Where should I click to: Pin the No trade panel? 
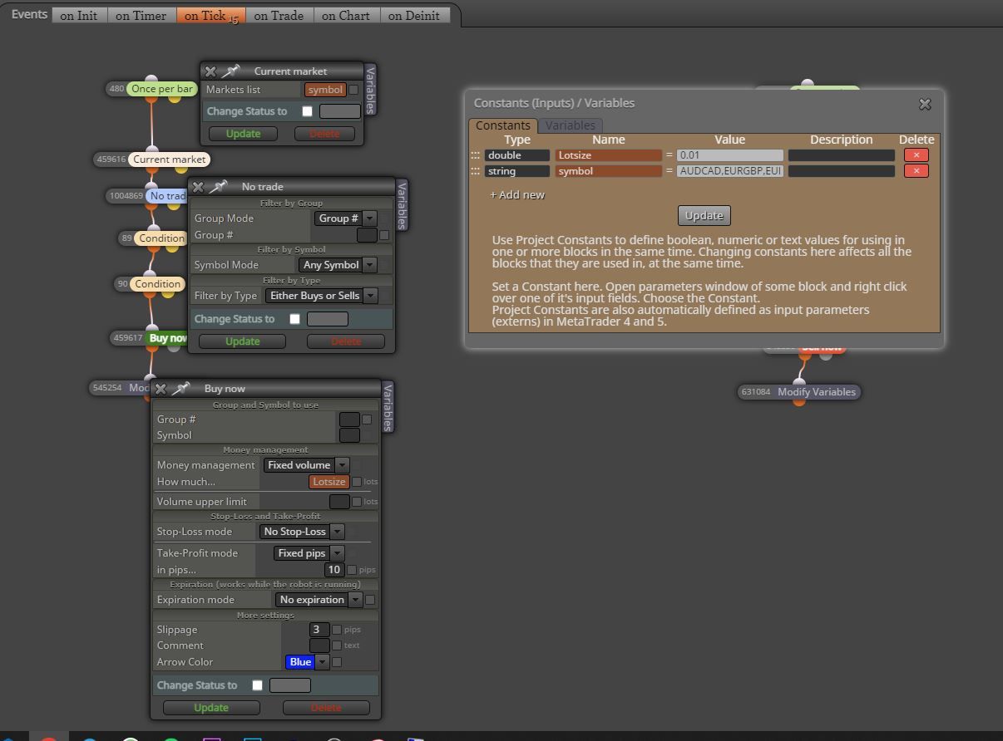click(x=219, y=187)
